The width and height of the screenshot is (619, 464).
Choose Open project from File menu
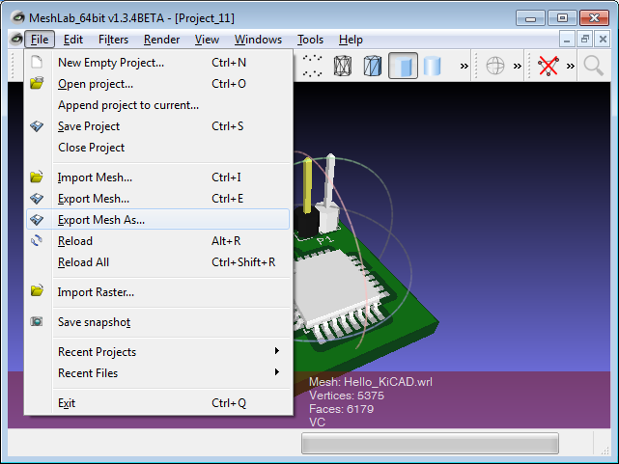point(158,84)
